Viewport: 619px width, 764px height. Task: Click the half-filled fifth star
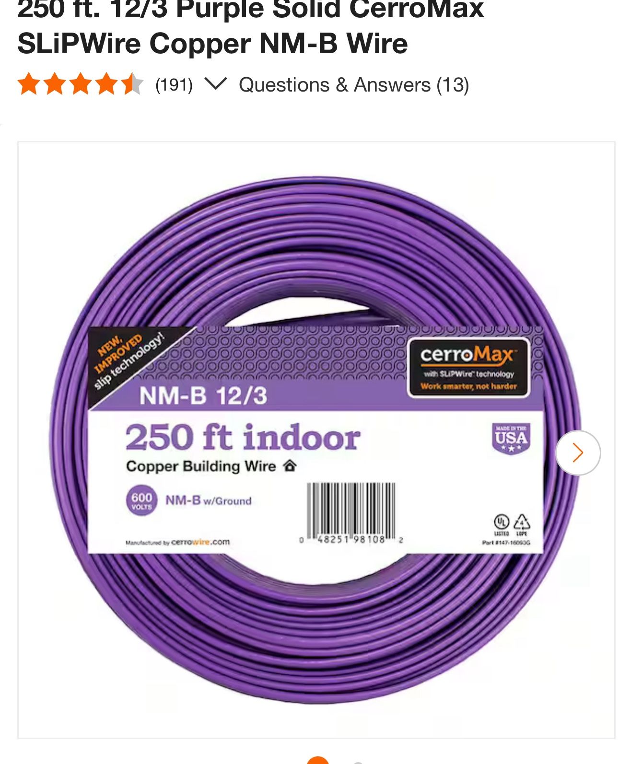click(x=132, y=84)
